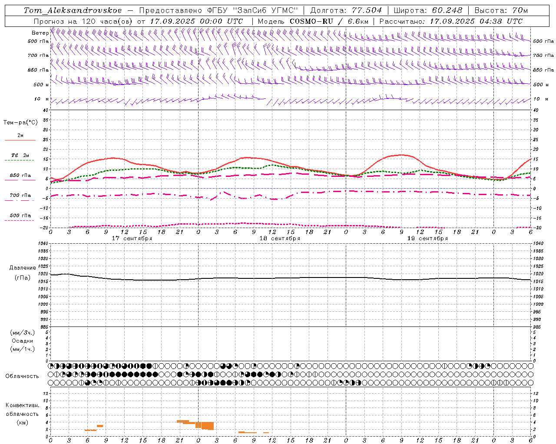Viewport: 556px width, 444px height.
Task: Click the computed time 17.09.2025 04:38 UTC
Action: [476, 21]
